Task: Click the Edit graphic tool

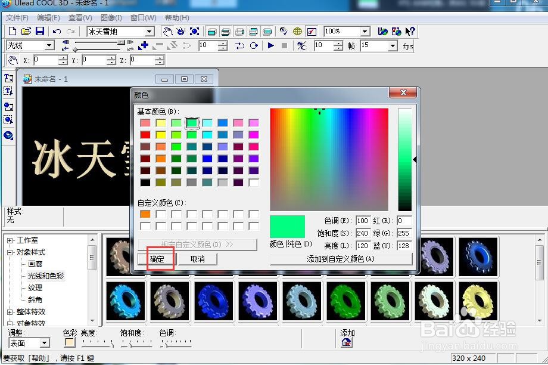Action: click(x=8, y=120)
